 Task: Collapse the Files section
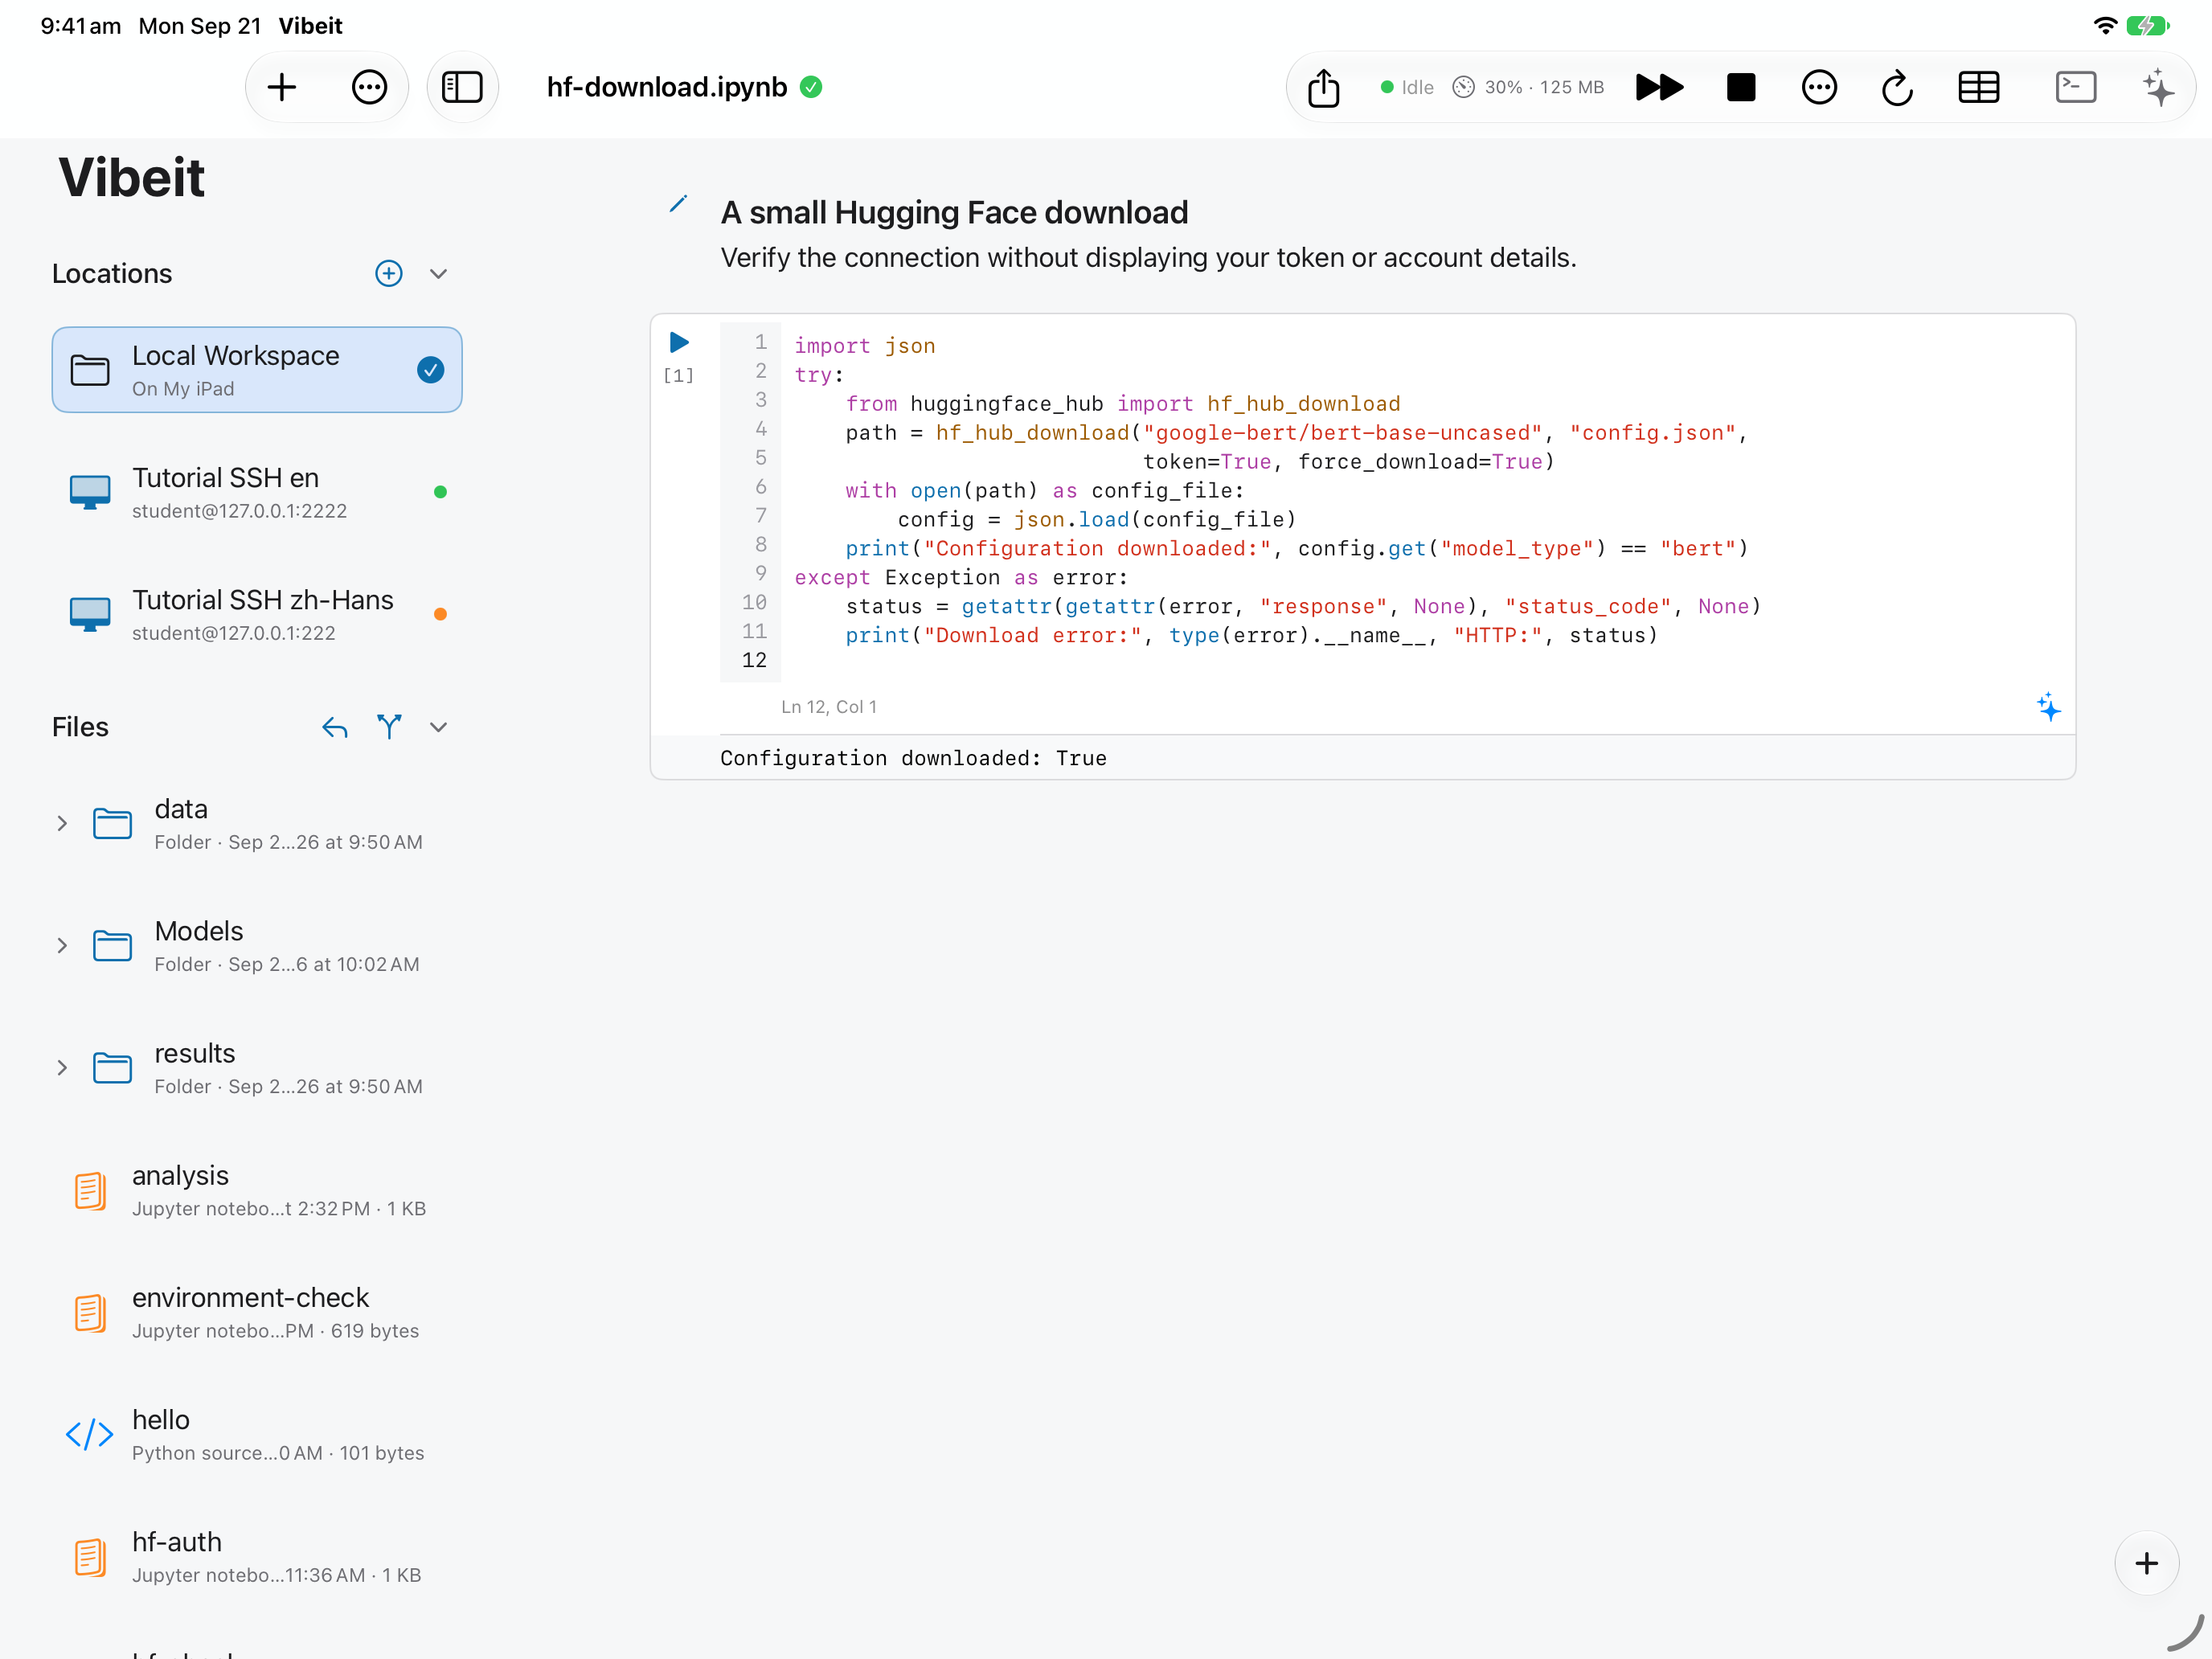pyautogui.click(x=438, y=727)
